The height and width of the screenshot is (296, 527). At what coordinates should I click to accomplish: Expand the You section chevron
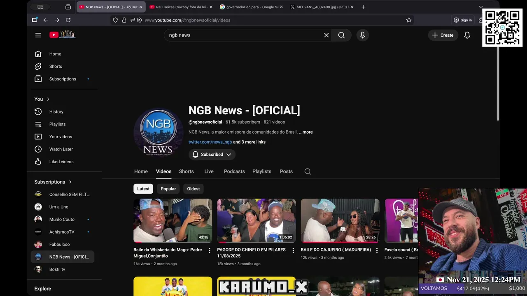(48, 99)
